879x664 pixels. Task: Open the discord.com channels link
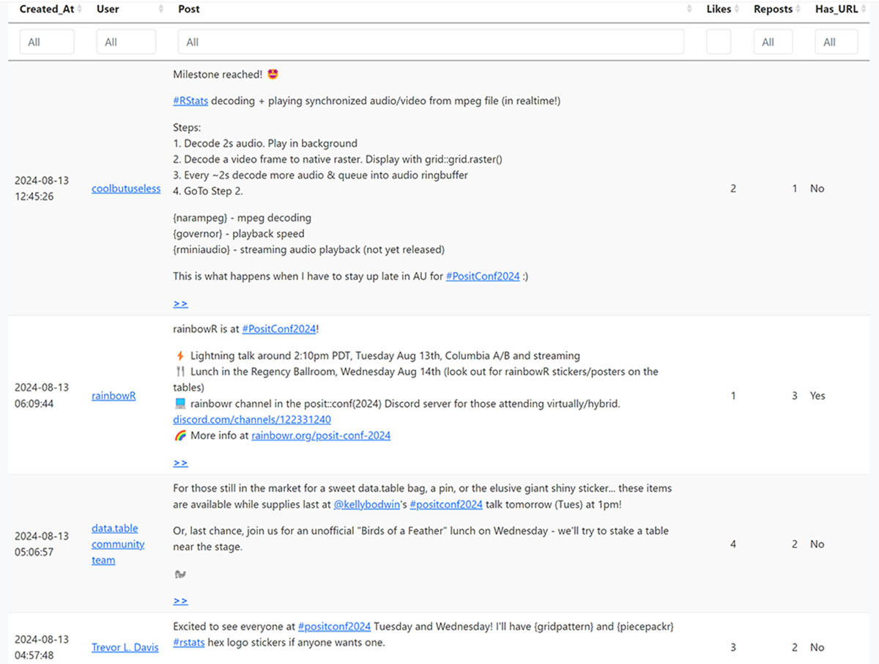point(252,420)
